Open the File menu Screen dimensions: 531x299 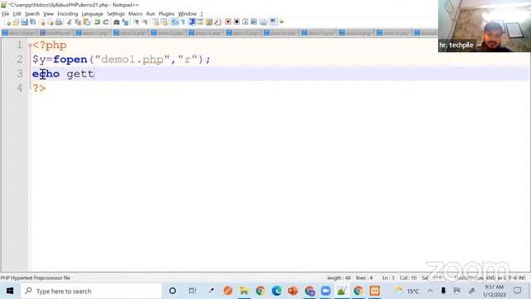pos(5,14)
